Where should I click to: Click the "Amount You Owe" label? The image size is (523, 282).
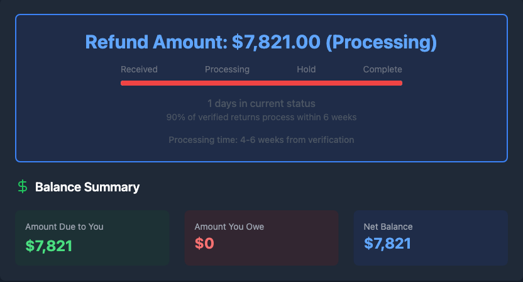(229, 227)
